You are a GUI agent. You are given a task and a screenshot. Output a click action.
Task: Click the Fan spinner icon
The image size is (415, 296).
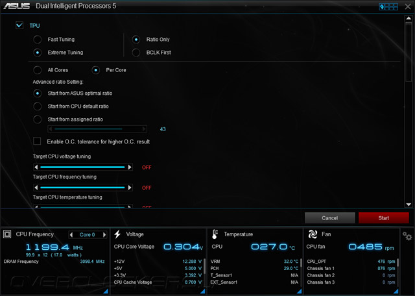tap(313, 234)
